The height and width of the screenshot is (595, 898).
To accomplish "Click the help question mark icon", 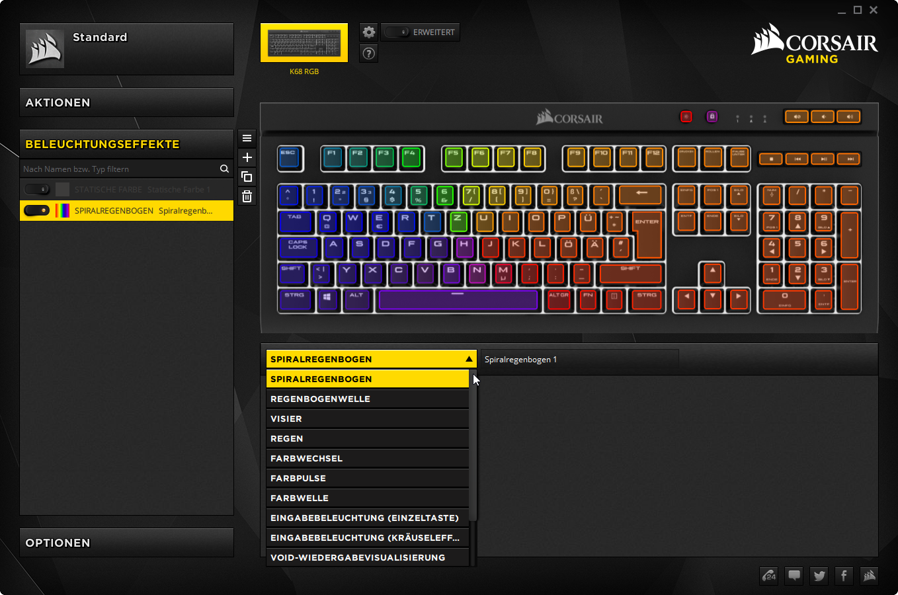I will (369, 54).
